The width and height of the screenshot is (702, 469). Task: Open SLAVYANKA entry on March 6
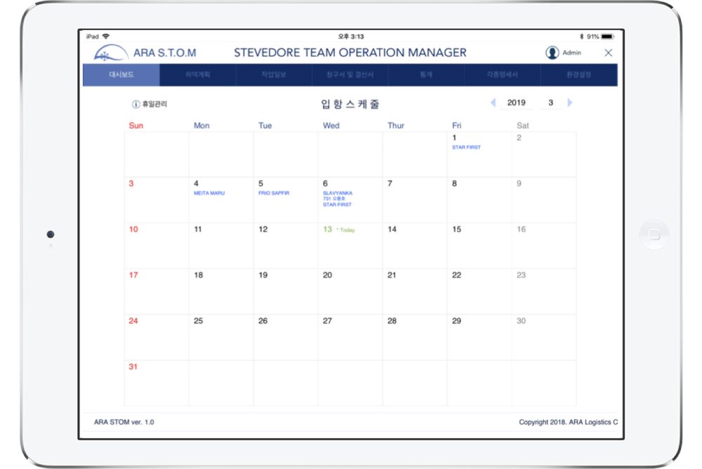point(338,193)
